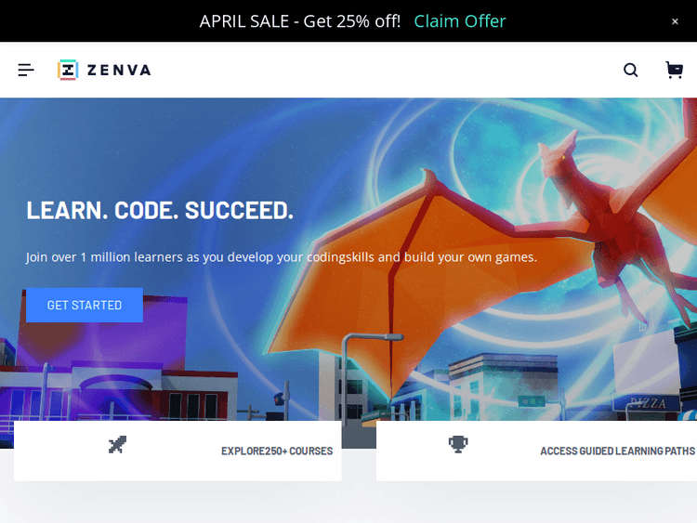Image resolution: width=697 pixels, height=523 pixels.
Task: Click the April Sale 25% off text
Action: [299, 21]
